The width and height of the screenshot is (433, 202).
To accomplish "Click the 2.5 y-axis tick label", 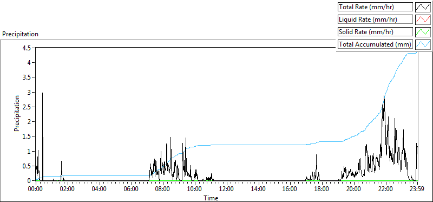I will pyautogui.click(x=29, y=107).
